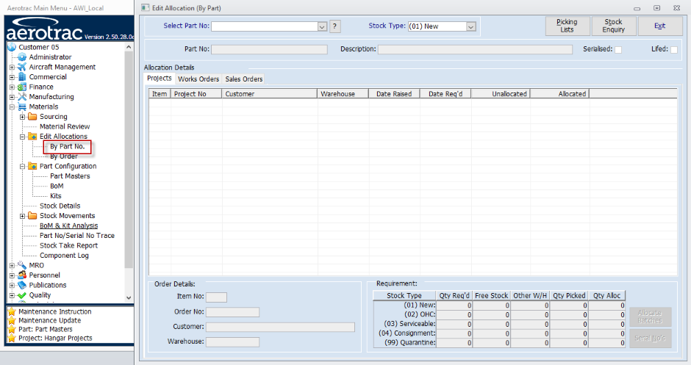The width and height of the screenshot is (691, 365).
Task: Click the star icon beside Part: Part Masters
Action: tap(12, 329)
